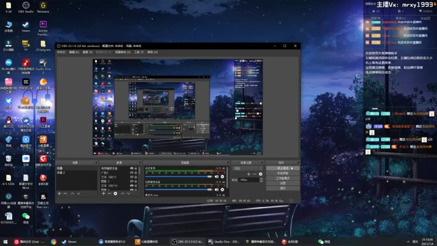437x246 pixels.
Task: Toggle visibility eye of 图像 3 source
Action: (132, 181)
